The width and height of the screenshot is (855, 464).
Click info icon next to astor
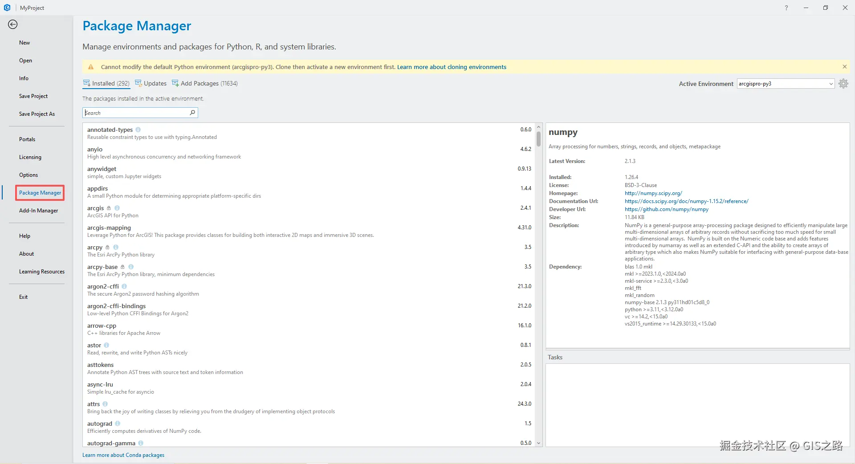click(106, 345)
